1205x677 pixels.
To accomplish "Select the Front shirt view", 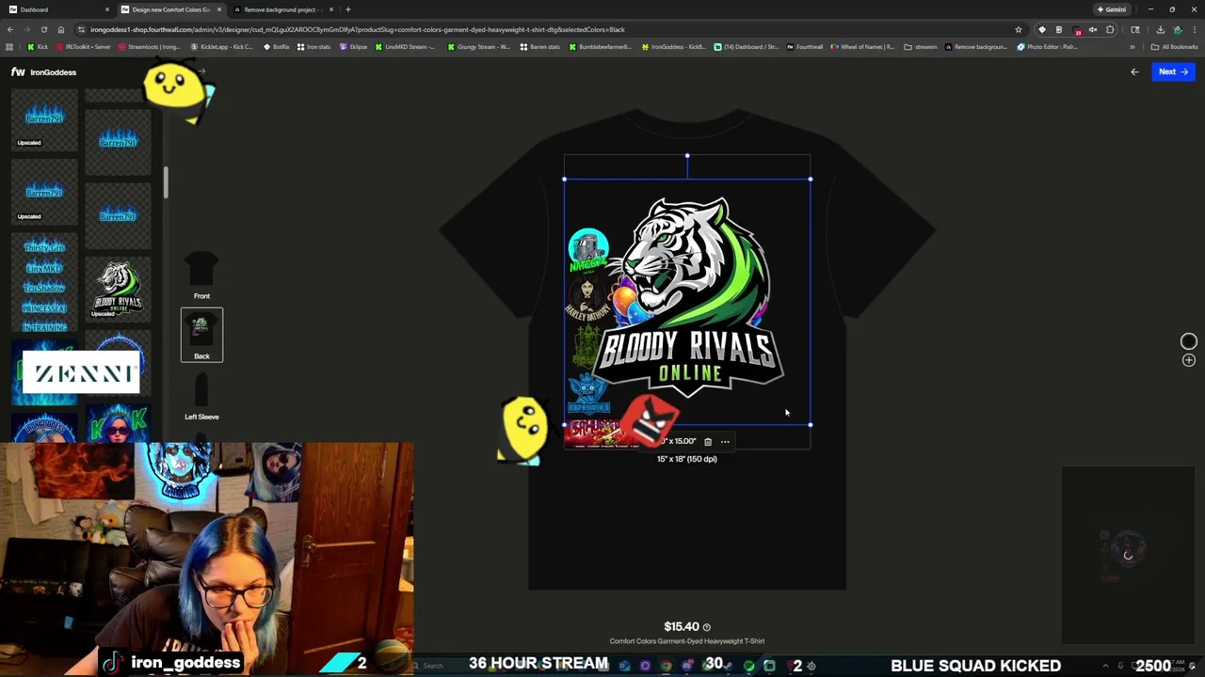I will click(201, 275).
